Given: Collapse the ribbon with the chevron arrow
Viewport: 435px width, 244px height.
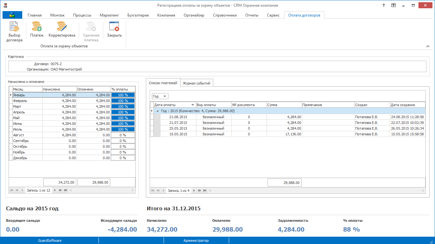Looking at the screenshot, I should [428, 46].
